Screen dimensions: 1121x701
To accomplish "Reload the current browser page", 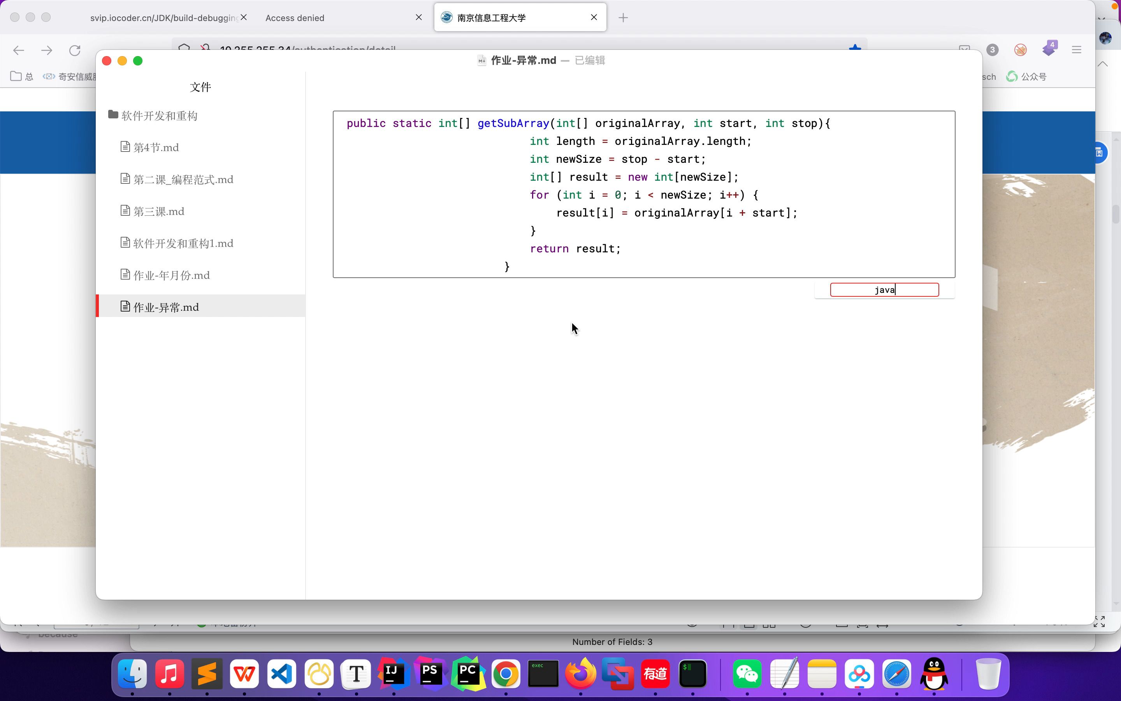I will tap(75, 50).
